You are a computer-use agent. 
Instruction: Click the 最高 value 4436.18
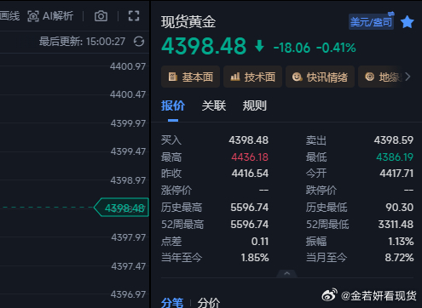[250, 157]
